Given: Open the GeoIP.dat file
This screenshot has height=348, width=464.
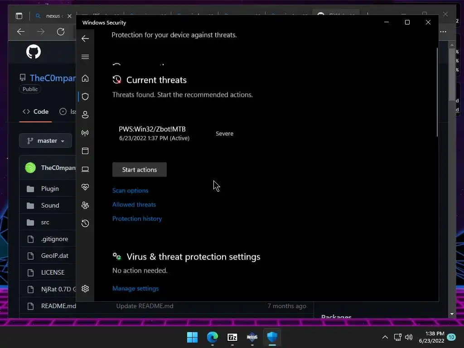Looking at the screenshot, I should [55, 256].
